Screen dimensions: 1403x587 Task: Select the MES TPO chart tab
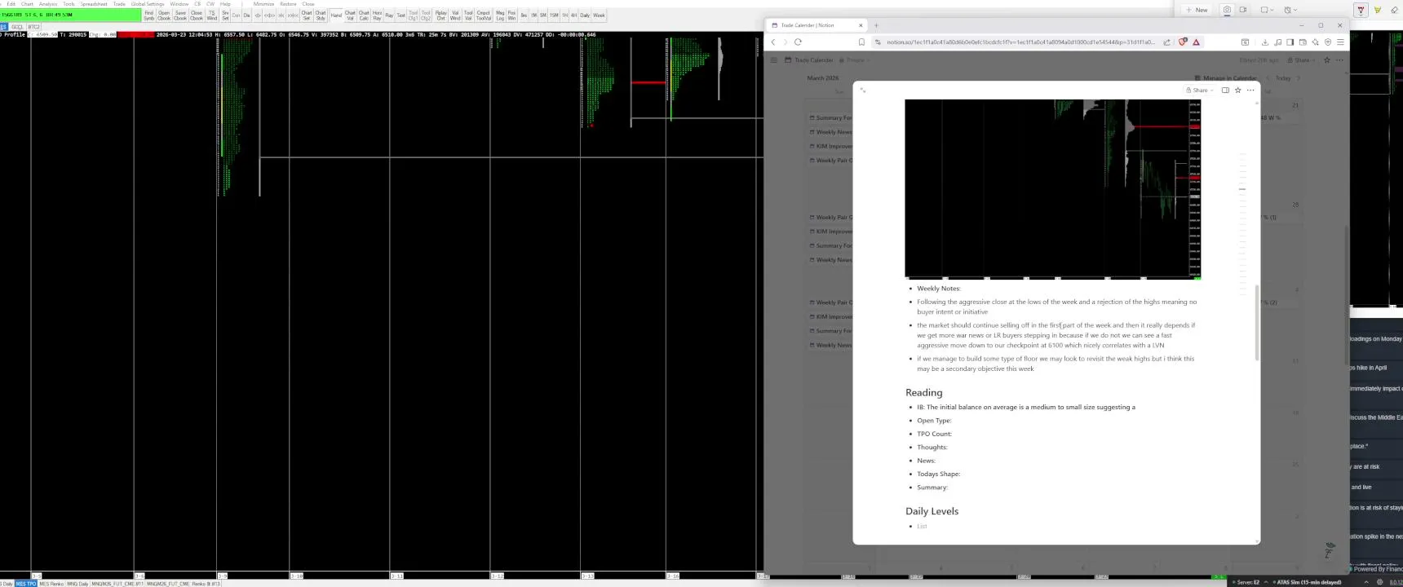[x=26, y=584]
